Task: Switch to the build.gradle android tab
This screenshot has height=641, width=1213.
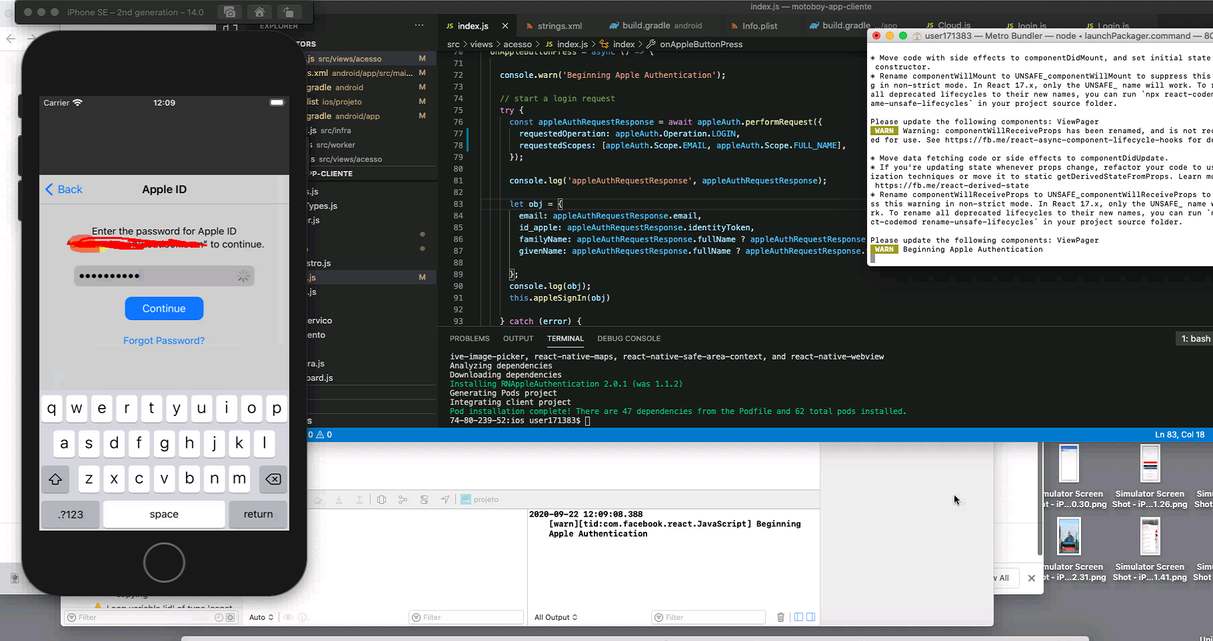Action: pyautogui.click(x=656, y=26)
